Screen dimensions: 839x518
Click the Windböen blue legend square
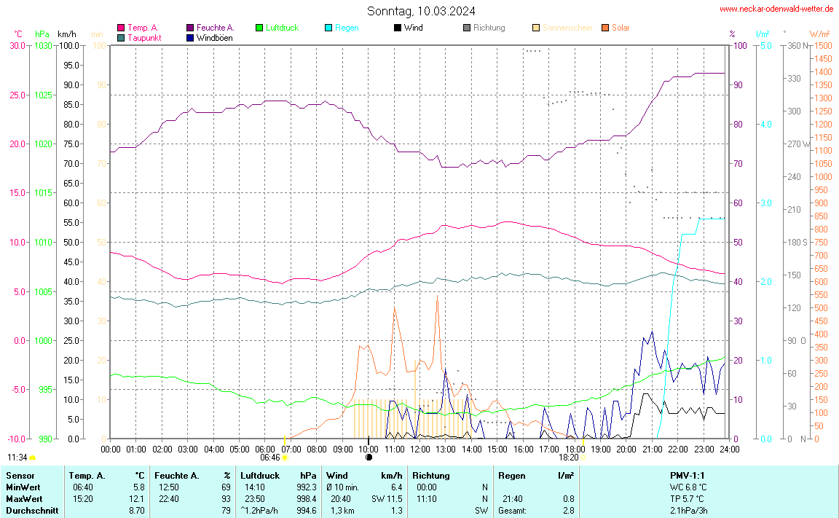click(191, 37)
